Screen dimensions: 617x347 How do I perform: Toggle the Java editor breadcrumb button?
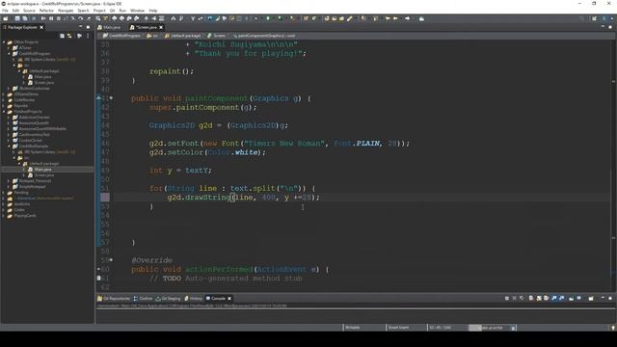pyautogui.click(x=210, y=18)
